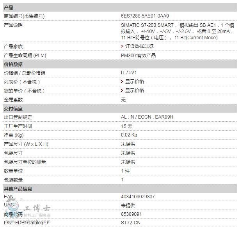Select the value AL : N / ECCN : EAR99H
This screenshot has height=229, width=240.
tap(147, 117)
